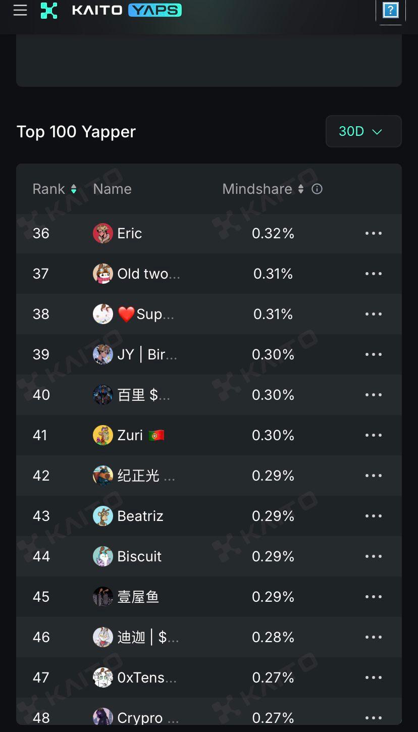
Task: Expand the 30D timeframe dropdown
Action: click(x=363, y=131)
